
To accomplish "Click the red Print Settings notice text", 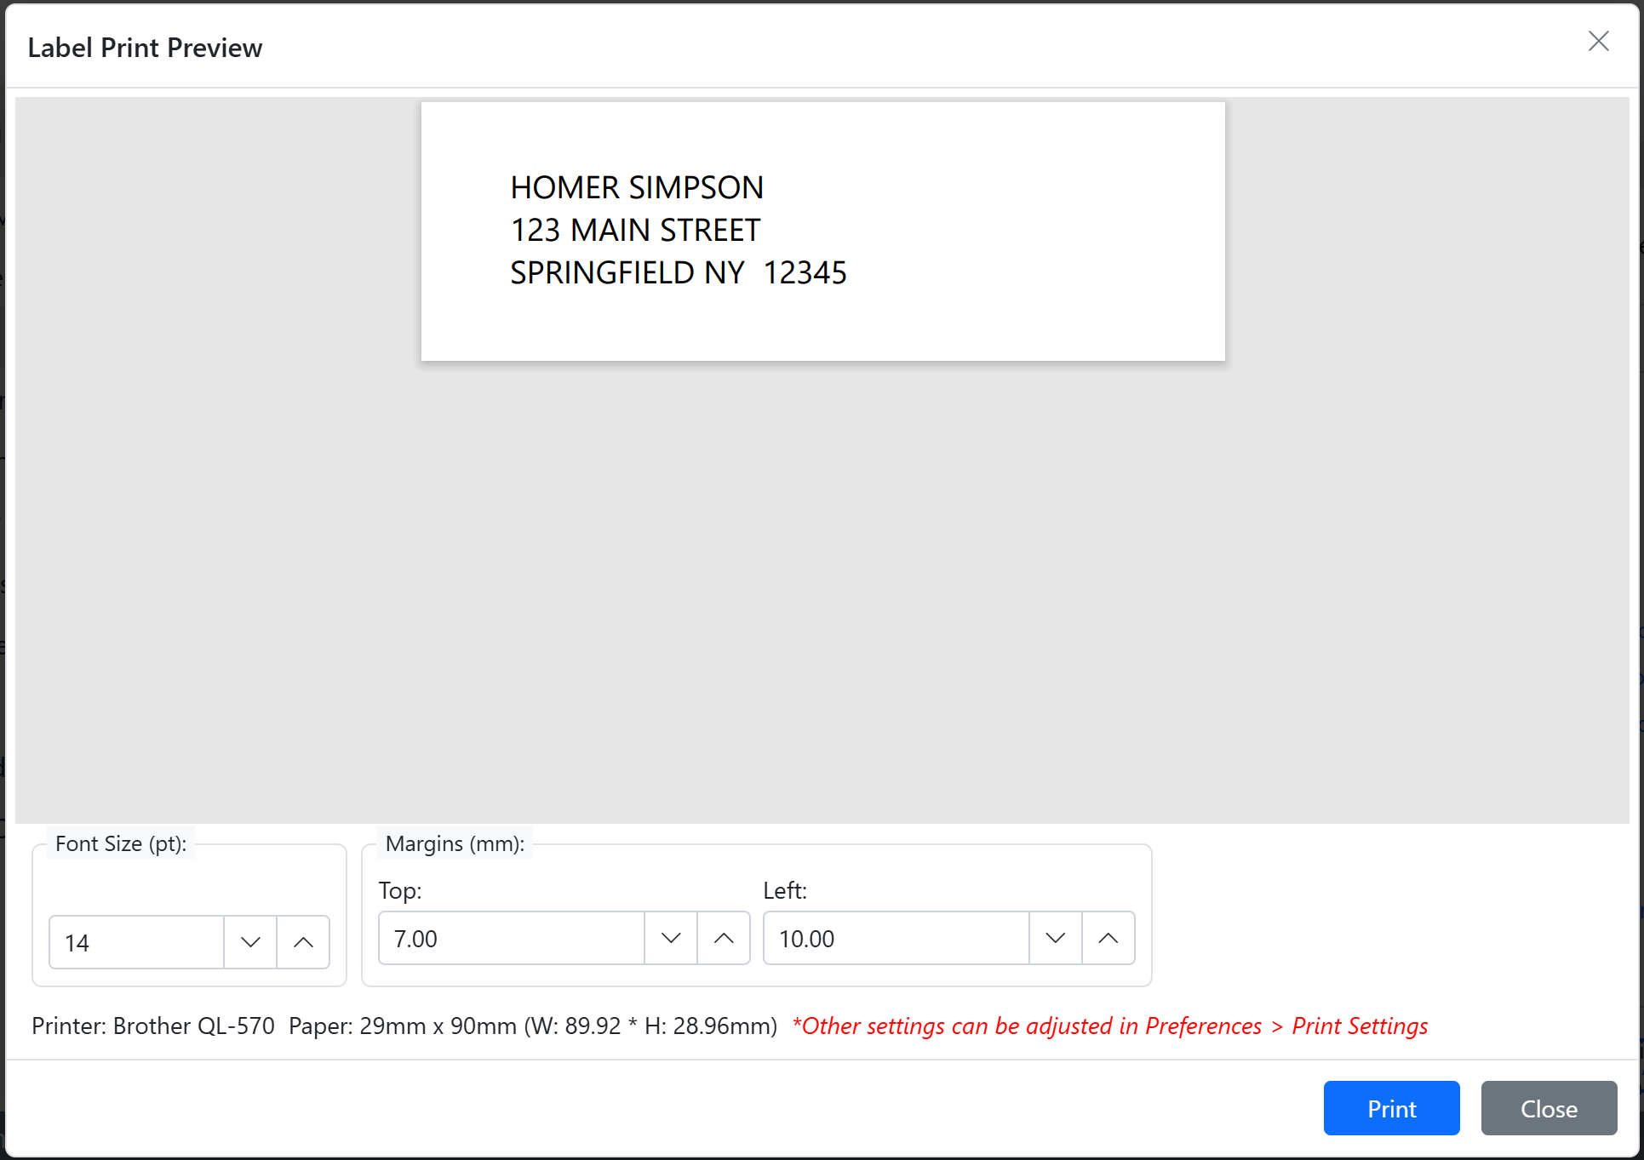I will (1108, 1026).
